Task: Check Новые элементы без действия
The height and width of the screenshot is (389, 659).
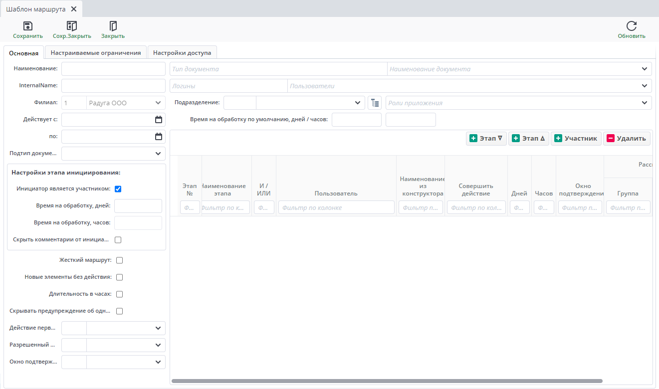Action: pyautogui.click(x=119, y=277)
